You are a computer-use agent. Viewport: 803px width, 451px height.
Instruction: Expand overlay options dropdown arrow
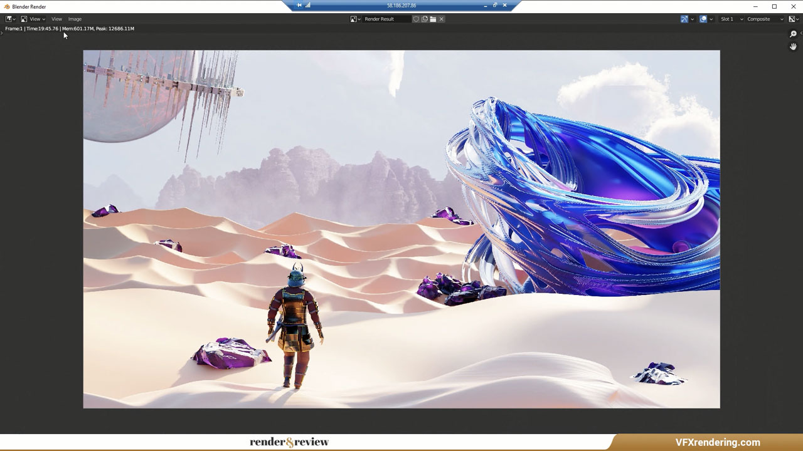point(711,19)
